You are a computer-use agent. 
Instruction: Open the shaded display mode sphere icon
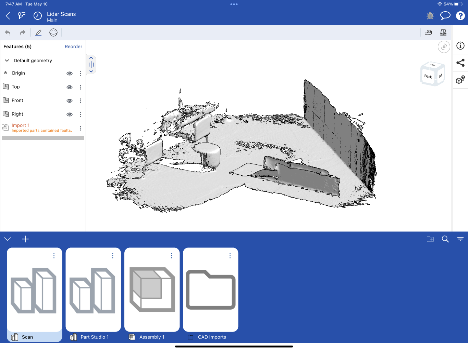(x=53, y=32)
